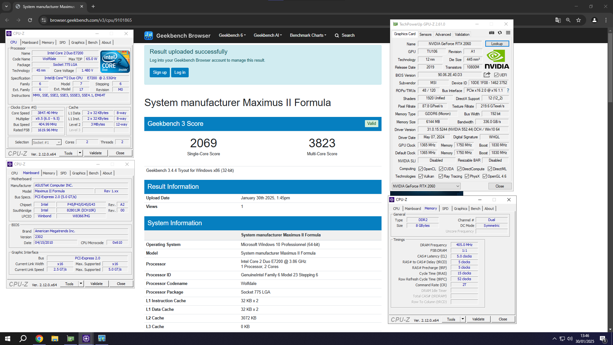Toggle the OpenGL 4.6 checkbox
This screenshot has height=345, width=613.
click(485, 176)
